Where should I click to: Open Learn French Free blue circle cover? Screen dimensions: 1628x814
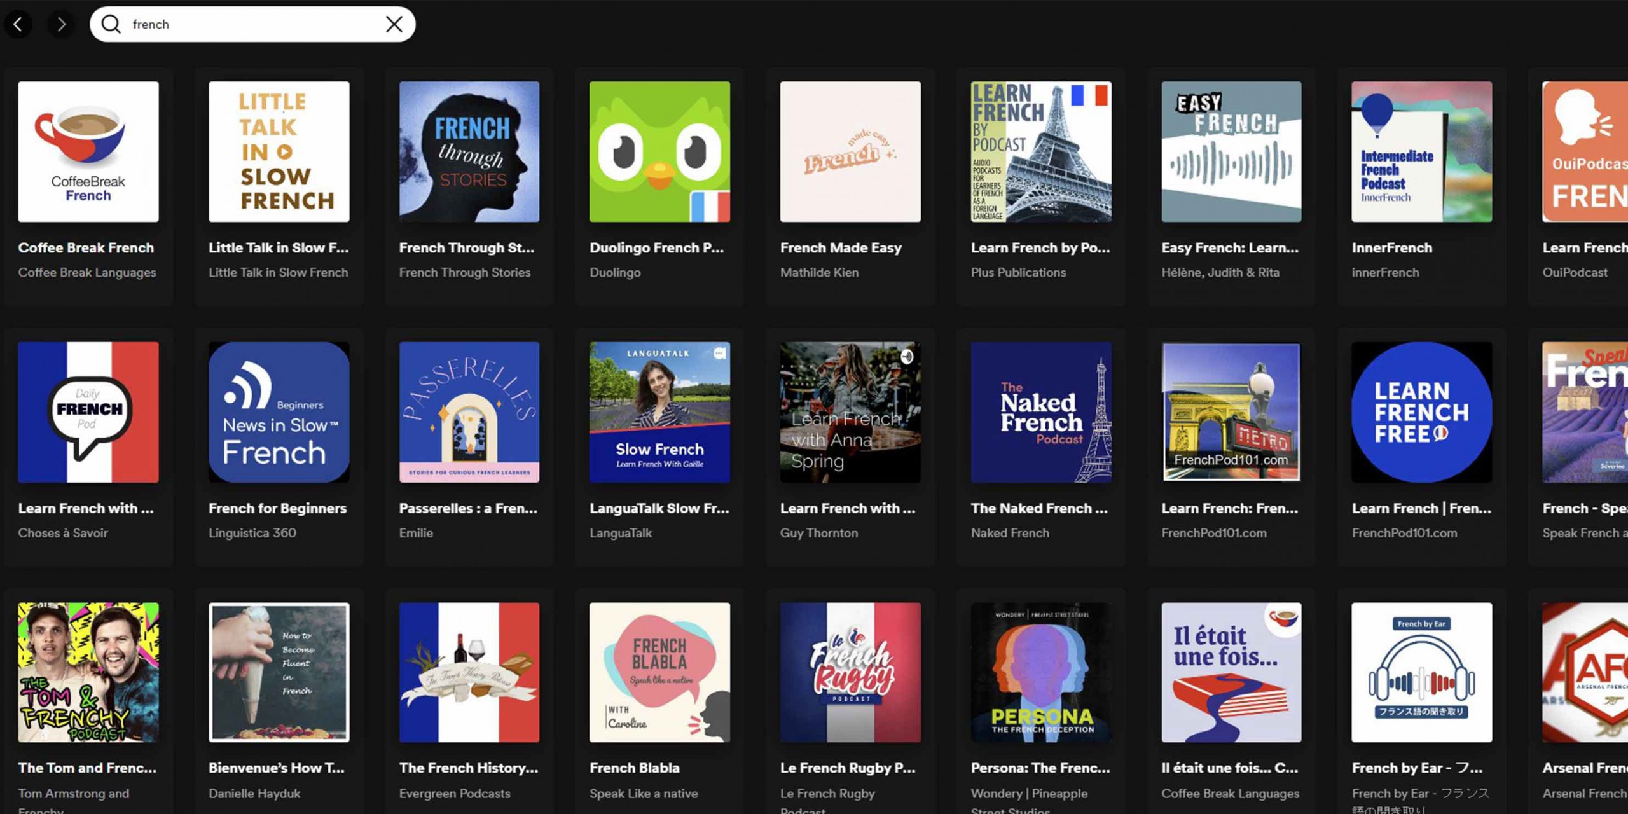[1422, 412]
